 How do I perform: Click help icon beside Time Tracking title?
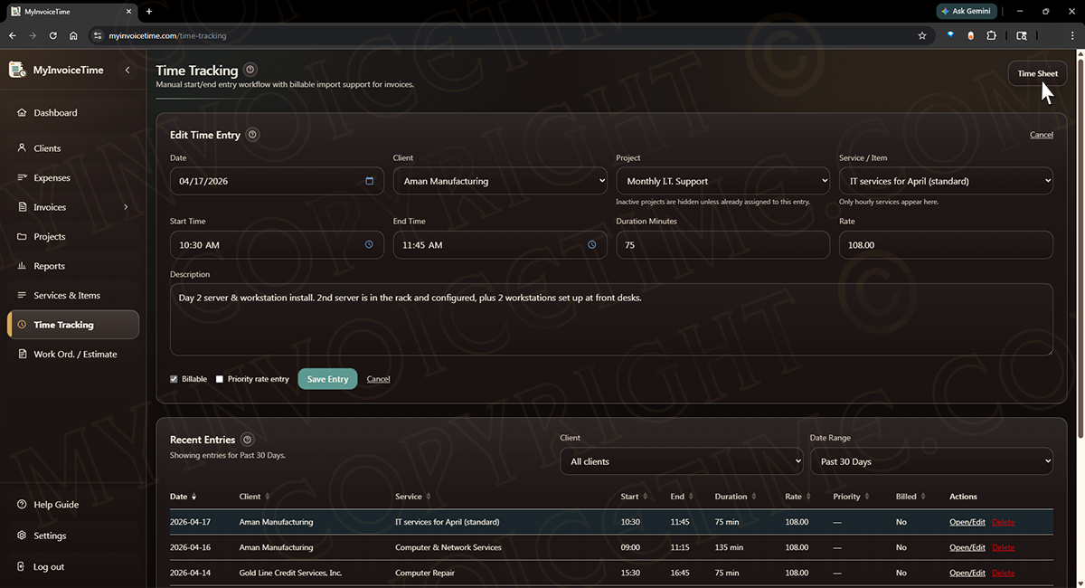click(250, 70)
